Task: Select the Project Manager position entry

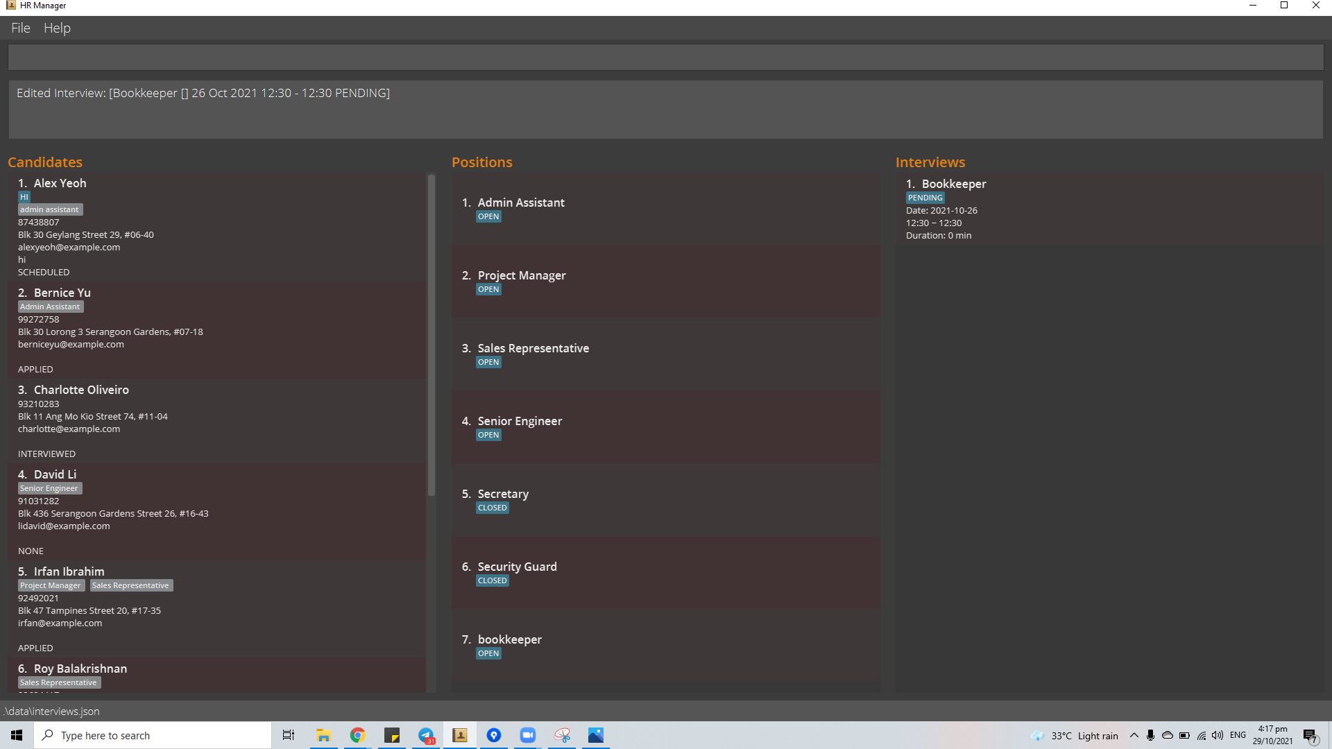Action: coord(665,282)
